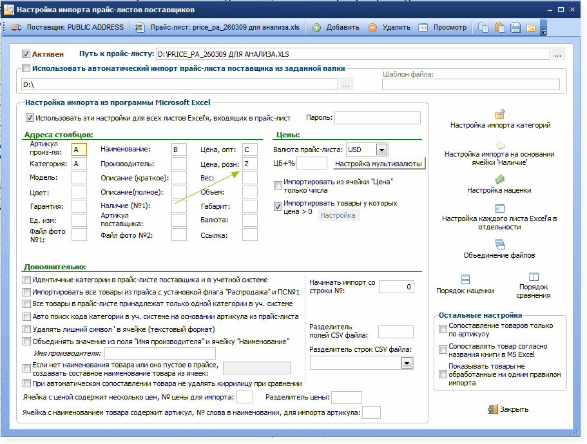587x444 pixels.
Task: Check Авто поиск кода категории checkbox
Action: [x=26, y=316]
